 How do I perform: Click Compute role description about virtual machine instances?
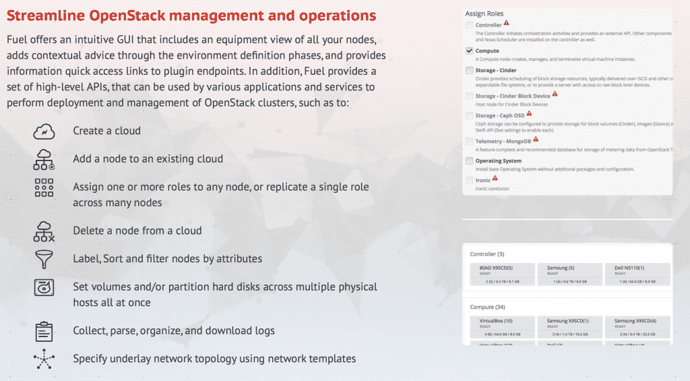(x=555, y=59)
